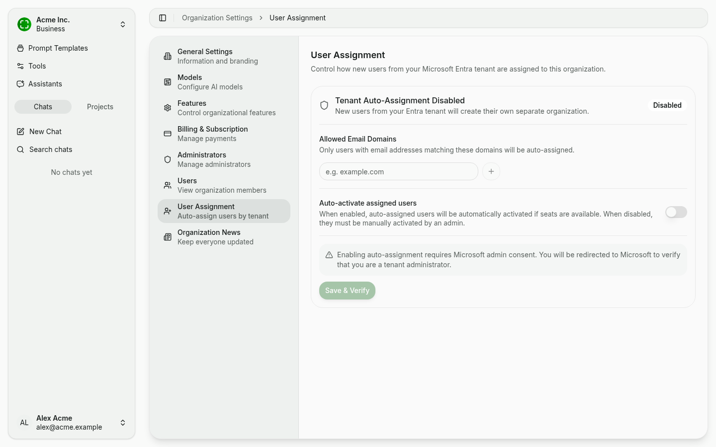716x447 pixels.
Task: Click the Acme Inc. green logo icon
Action: (24, 24)
